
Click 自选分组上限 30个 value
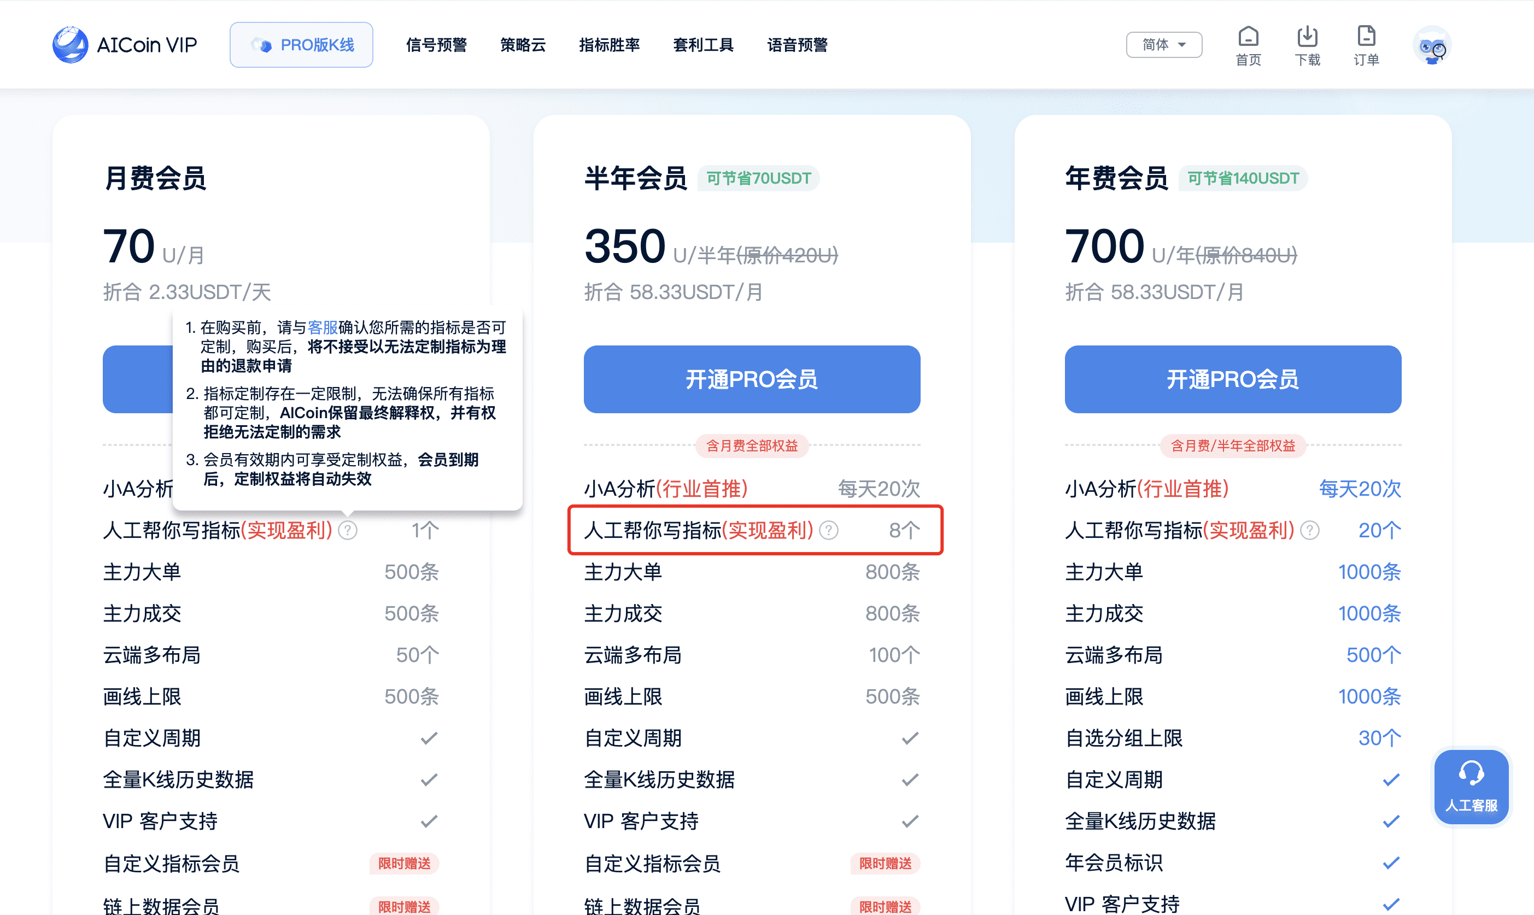(x=1379, y=738)
